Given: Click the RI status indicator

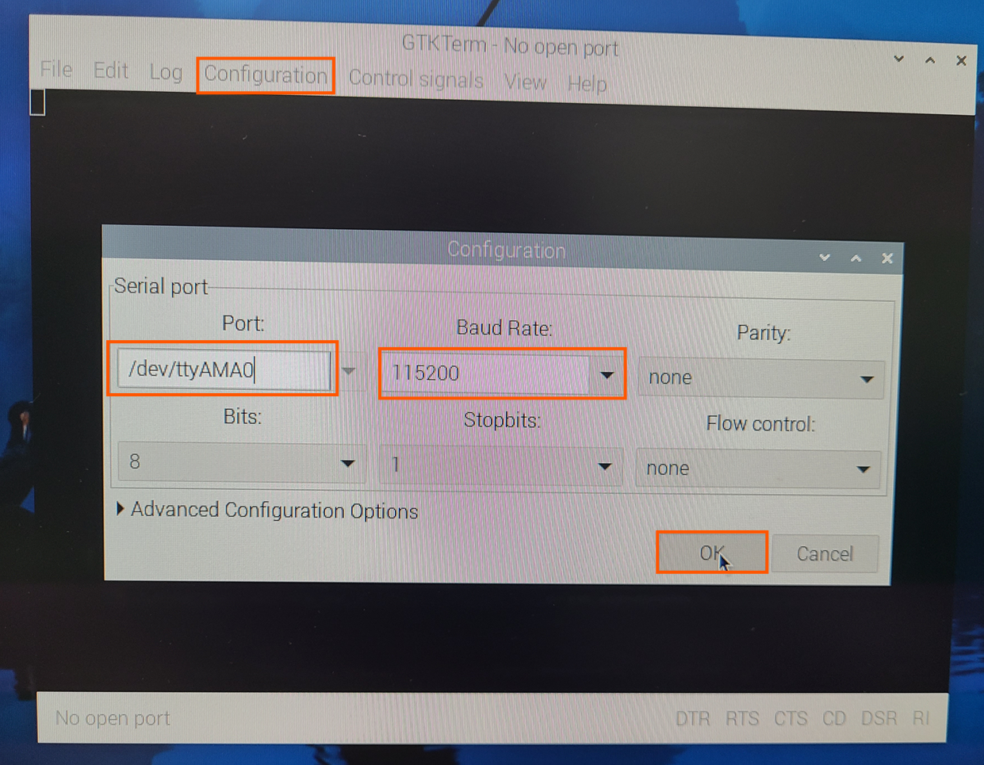Looking at the screenshot, I should pos(921,718).
